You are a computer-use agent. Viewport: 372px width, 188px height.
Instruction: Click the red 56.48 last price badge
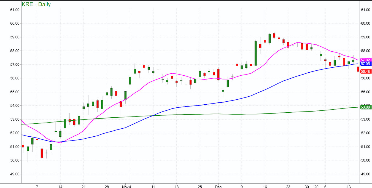tap(366, 72)
